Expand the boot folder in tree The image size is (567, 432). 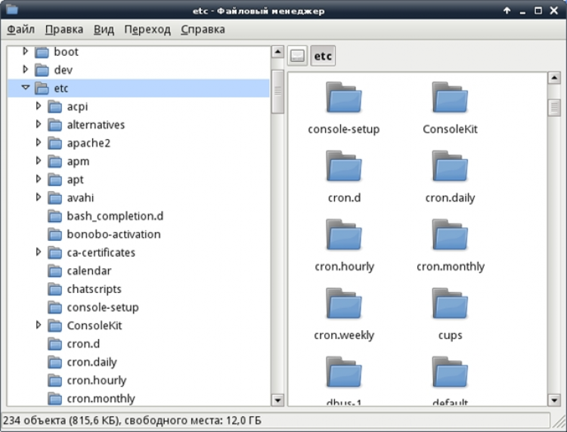pyautogui.click(x=25, y=51)
